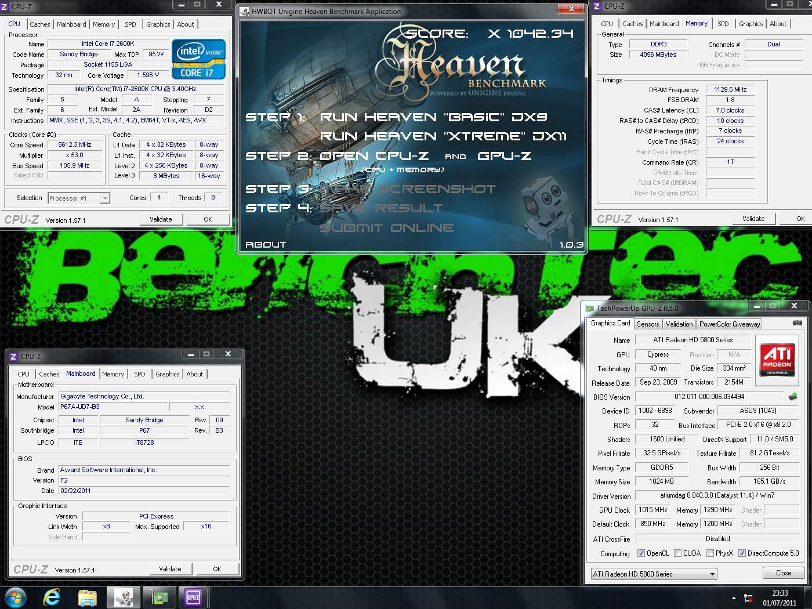Click GPU-Z link in Heaven step 2
The image size is (812, 609).
505,156
